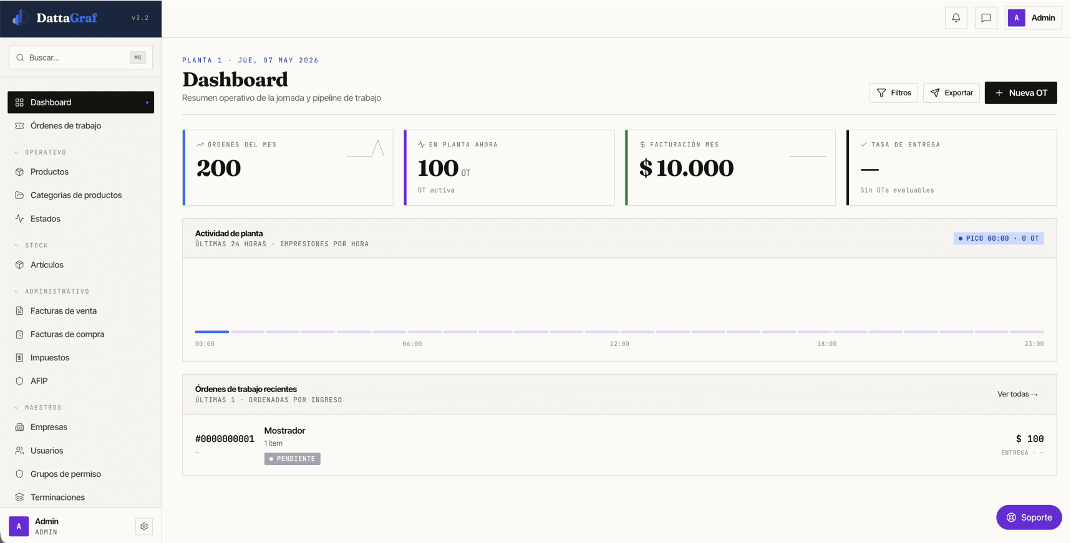Click the AFIP shield icon

pos(19,381)
